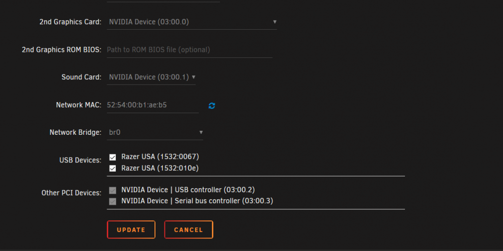Viewport: 503px width, 251px height.
Task: Focus the 2nd Graphics ROM BIOS path field
Action: click(190, 50)
